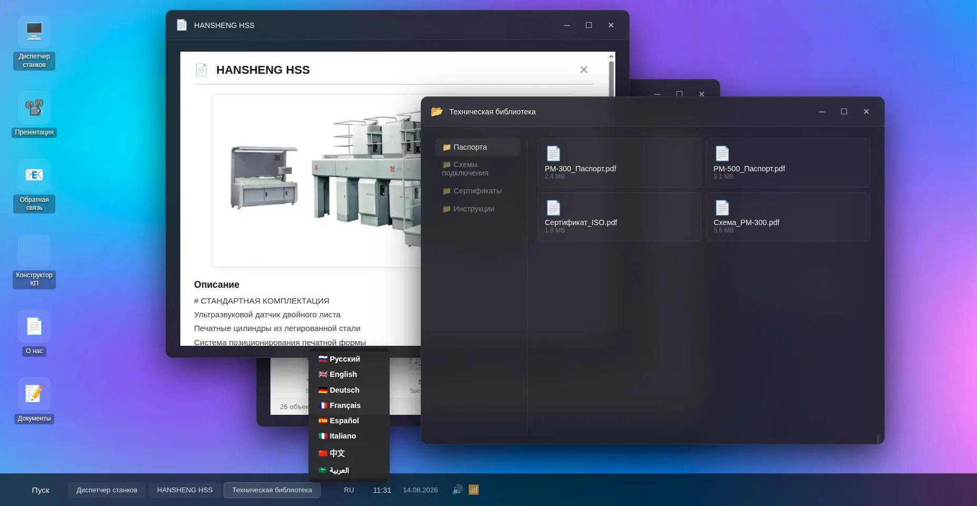Select Deutsch in the language list
This screenshot has width=977, height=506.
[349, 390]
